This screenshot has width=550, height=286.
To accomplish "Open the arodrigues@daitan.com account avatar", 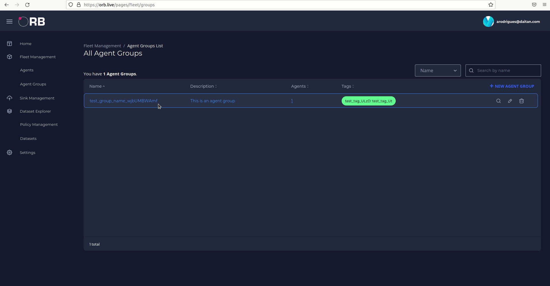I will click(x=489, y=21).
